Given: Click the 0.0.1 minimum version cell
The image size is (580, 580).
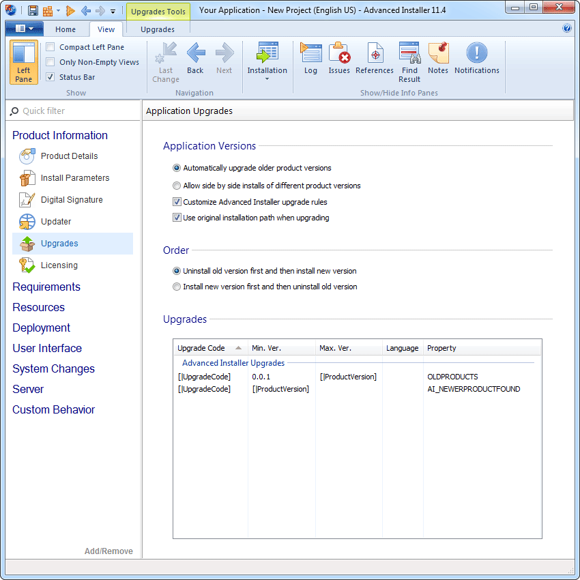Looking at the screenshot, I should coord(261,377).
